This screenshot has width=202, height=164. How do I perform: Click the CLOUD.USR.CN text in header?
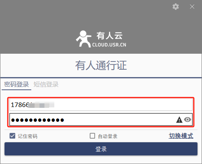(x=109, y=45)
